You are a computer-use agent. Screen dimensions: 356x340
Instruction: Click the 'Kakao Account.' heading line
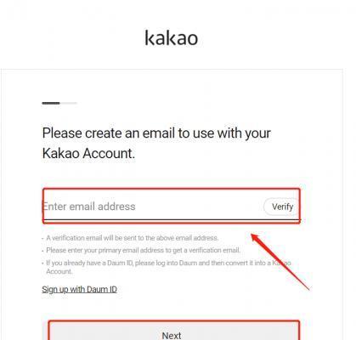[88, 153]
